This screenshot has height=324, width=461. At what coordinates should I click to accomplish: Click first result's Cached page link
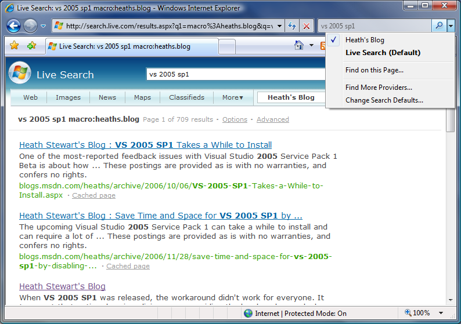(x=93, y=195)
